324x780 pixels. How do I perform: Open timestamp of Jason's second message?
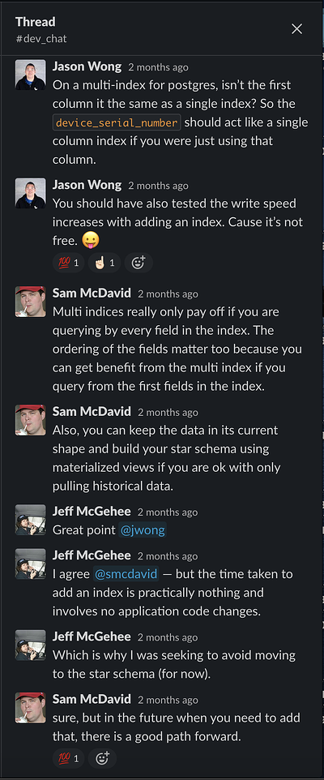point(159,186)
